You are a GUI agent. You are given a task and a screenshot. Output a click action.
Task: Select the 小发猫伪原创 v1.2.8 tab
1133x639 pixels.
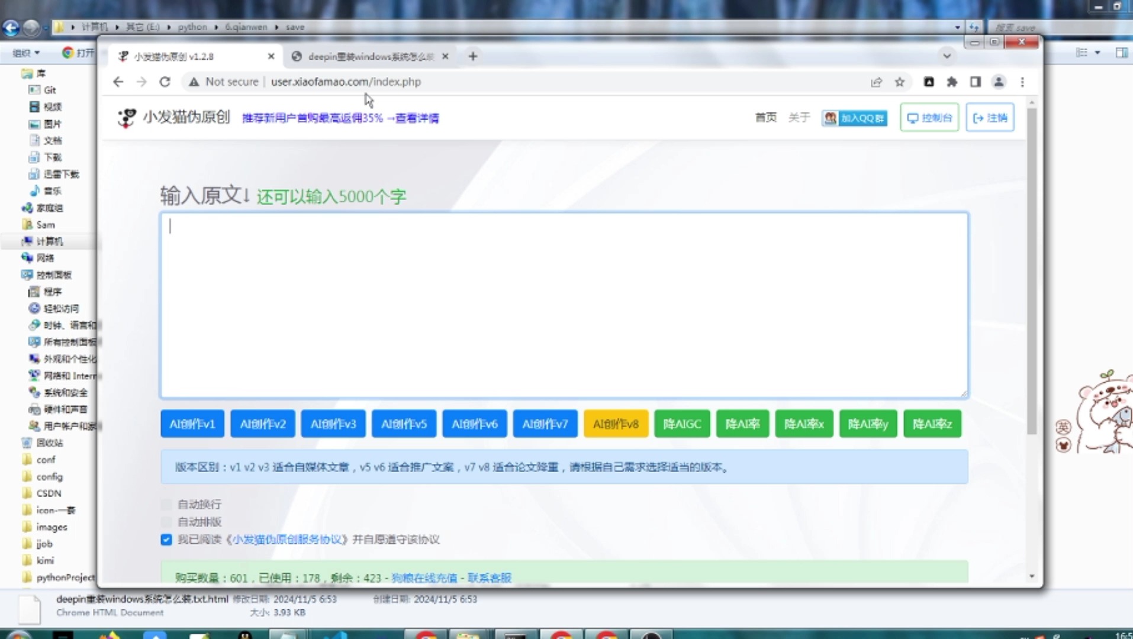195,56
